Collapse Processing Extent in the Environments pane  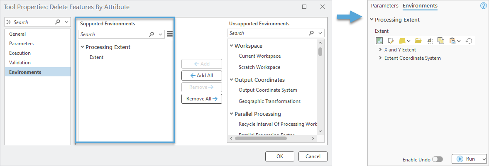click(x=372, y=20)
